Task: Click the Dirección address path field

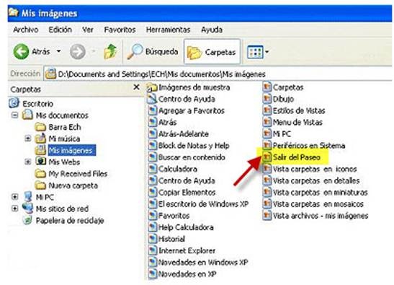Action: coord(218,74)
